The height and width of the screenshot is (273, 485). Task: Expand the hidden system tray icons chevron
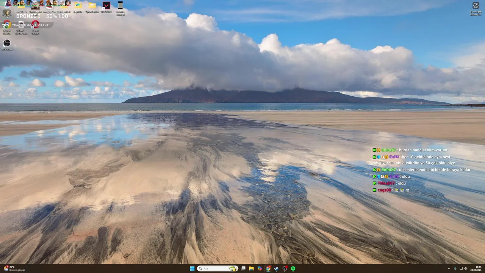(449, 268)
